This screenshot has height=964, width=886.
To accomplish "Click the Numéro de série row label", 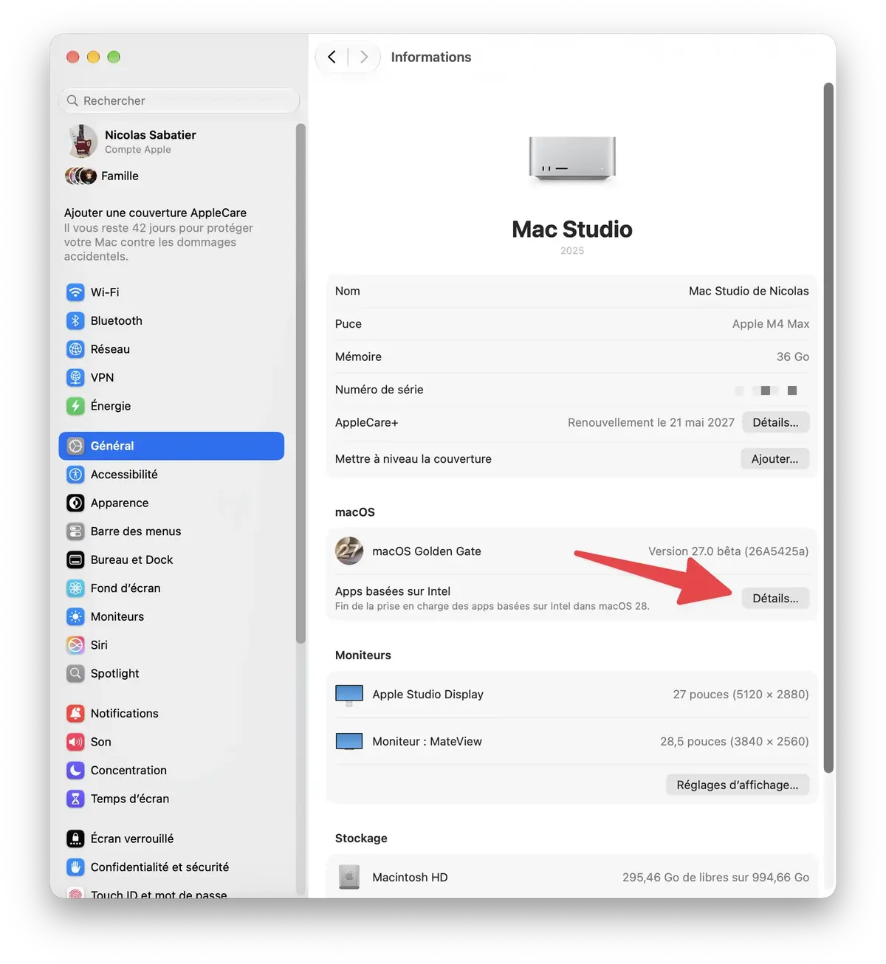I will (379, 390).
